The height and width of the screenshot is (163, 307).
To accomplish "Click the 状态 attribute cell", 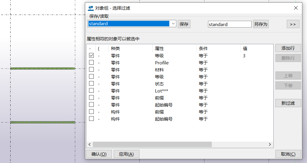I will 159,84.
